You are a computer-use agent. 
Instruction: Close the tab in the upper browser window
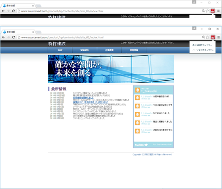tap(33, 6)
